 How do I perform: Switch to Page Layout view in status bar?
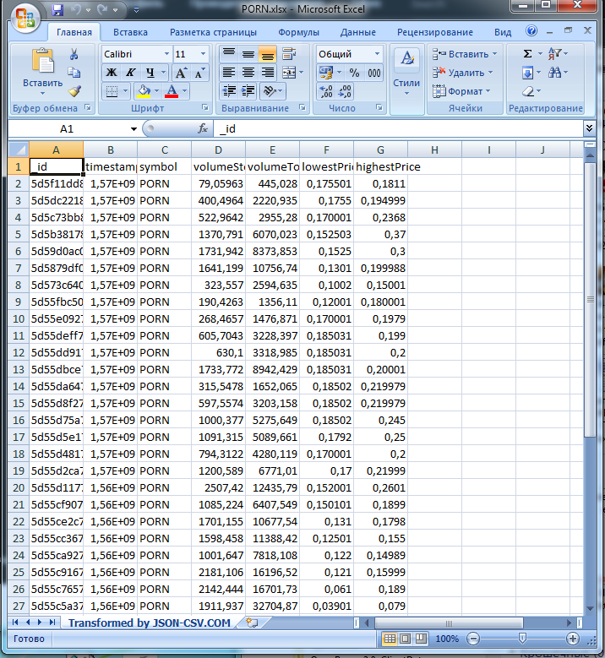(x=406, y=639)
